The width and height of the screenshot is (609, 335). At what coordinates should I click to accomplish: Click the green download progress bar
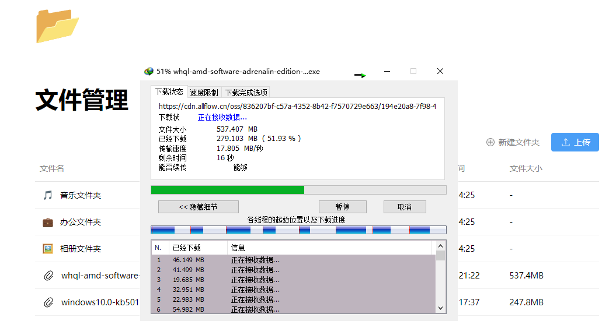pyautogui.click(x=299, y=190)
